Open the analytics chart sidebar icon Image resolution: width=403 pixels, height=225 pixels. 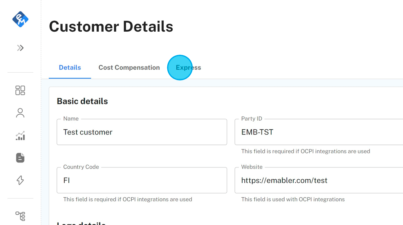click(x=20, y=136)
